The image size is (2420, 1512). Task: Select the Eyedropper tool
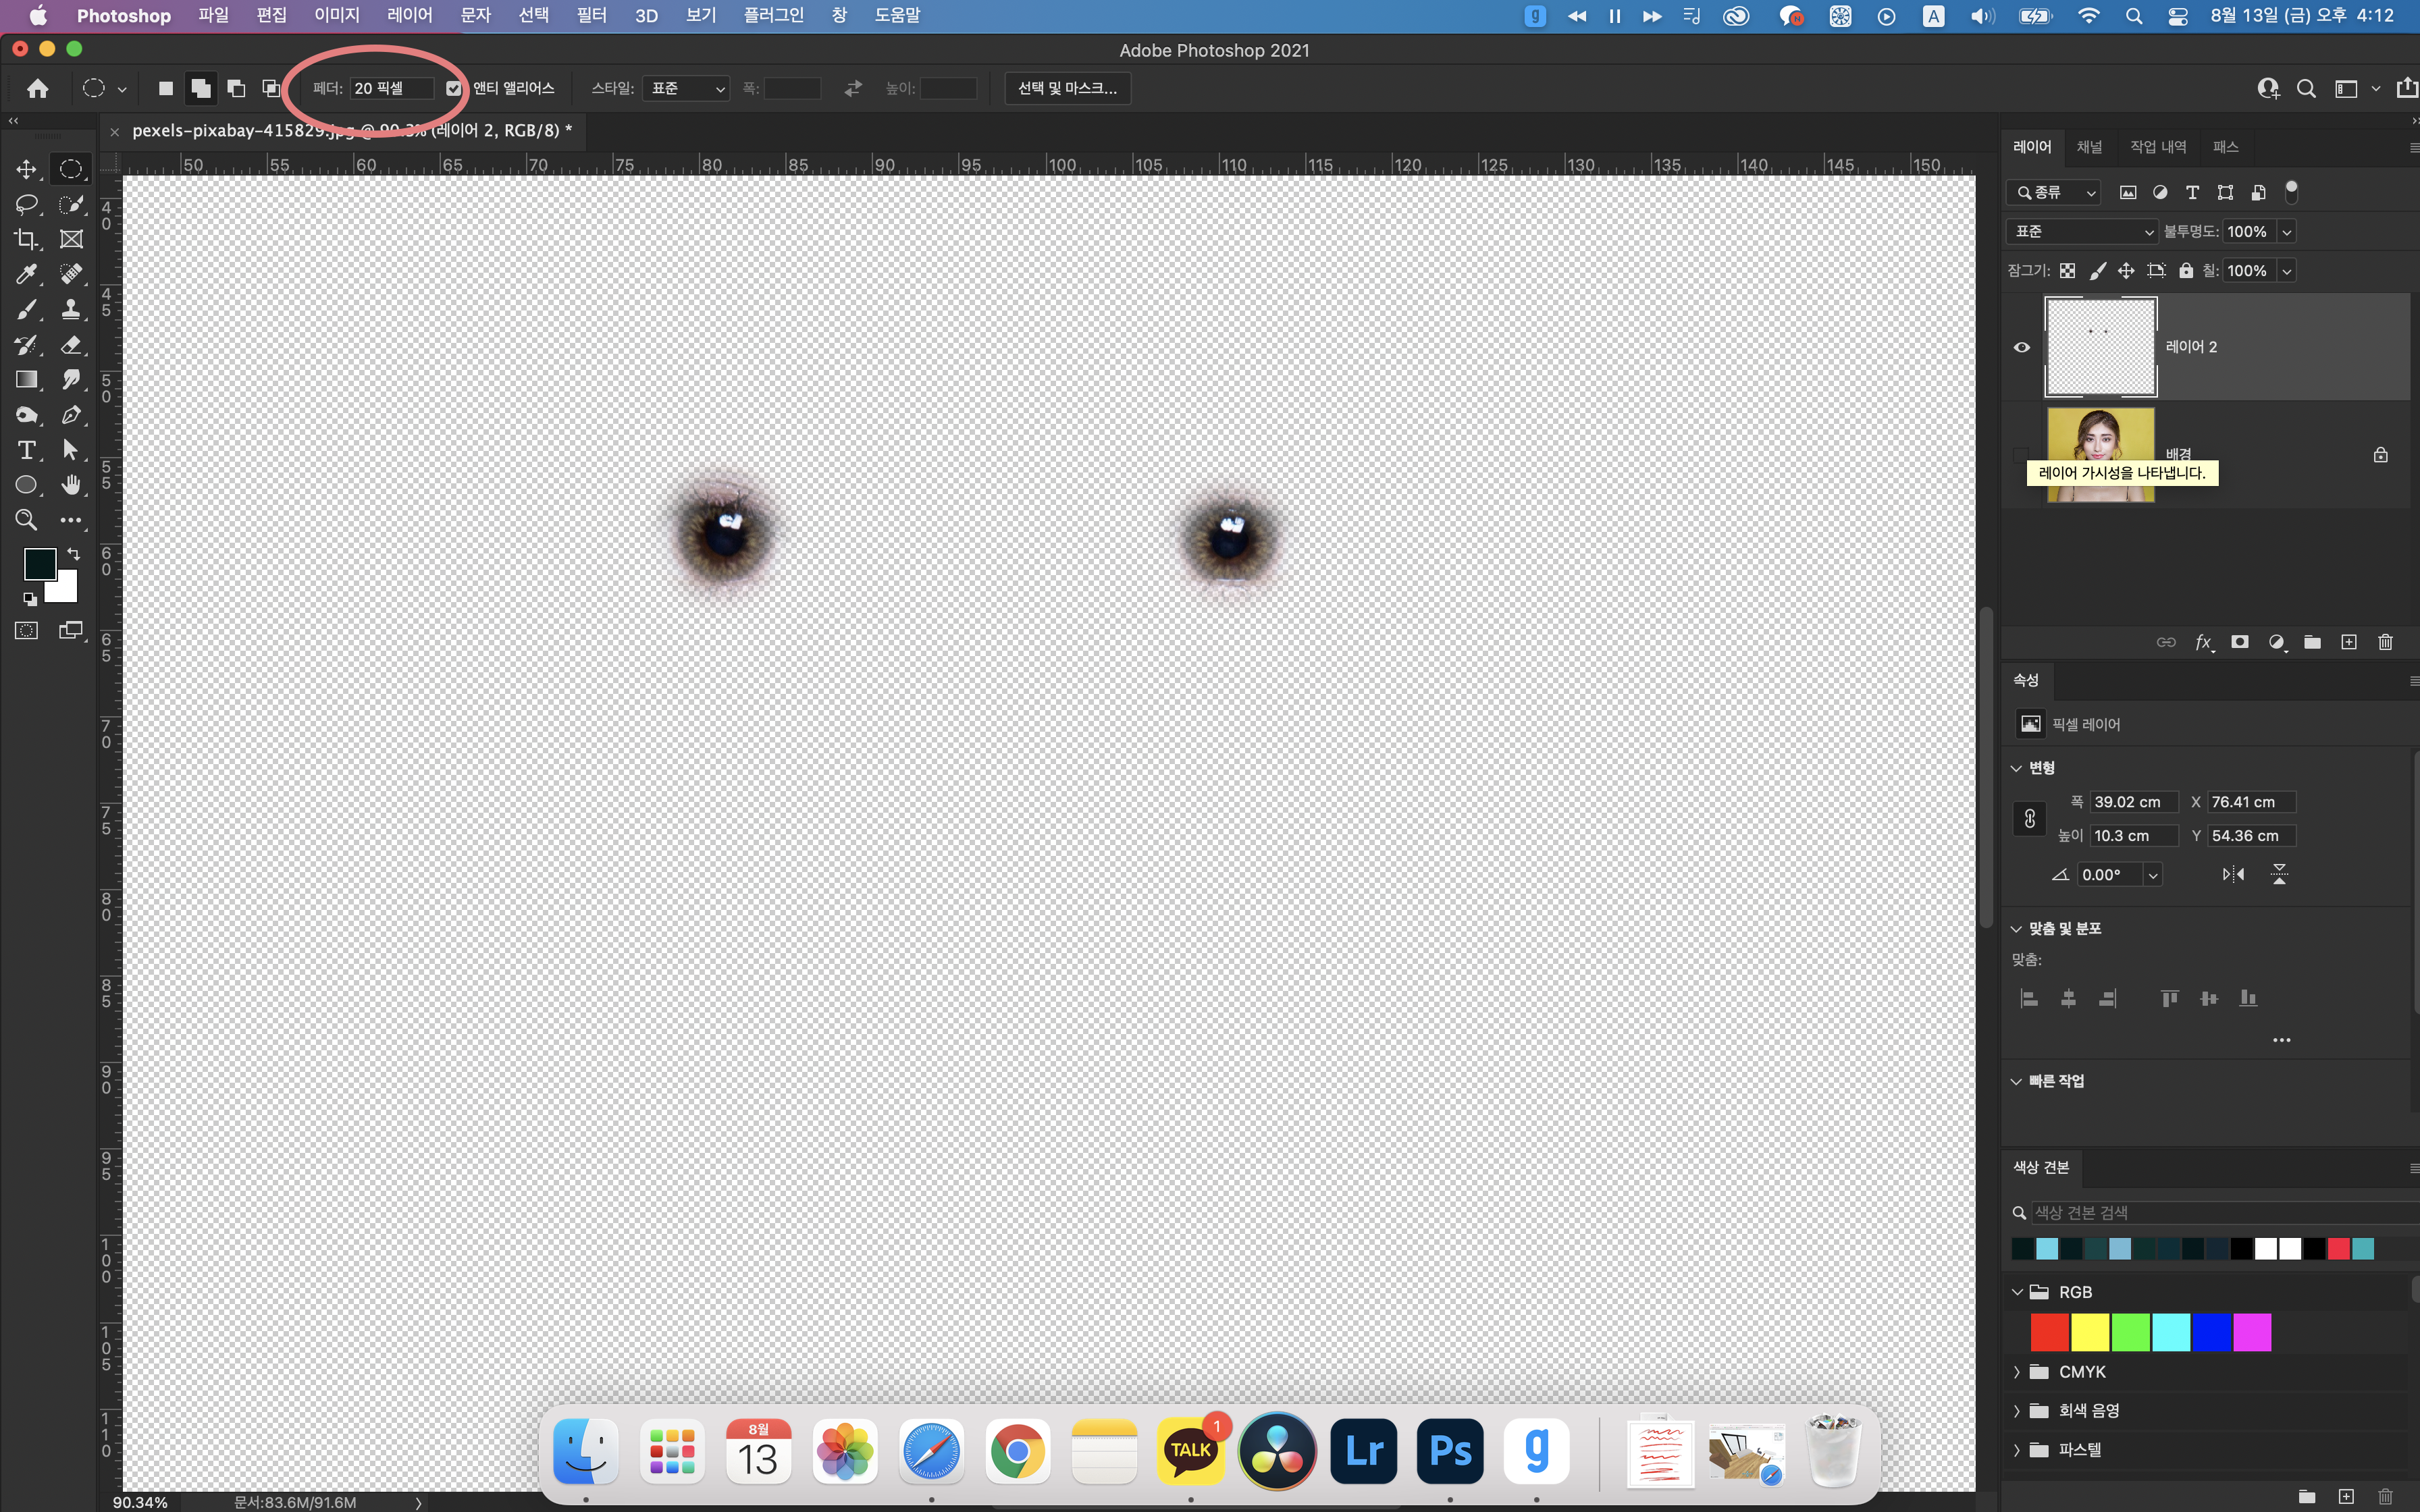tap(26, 274)
